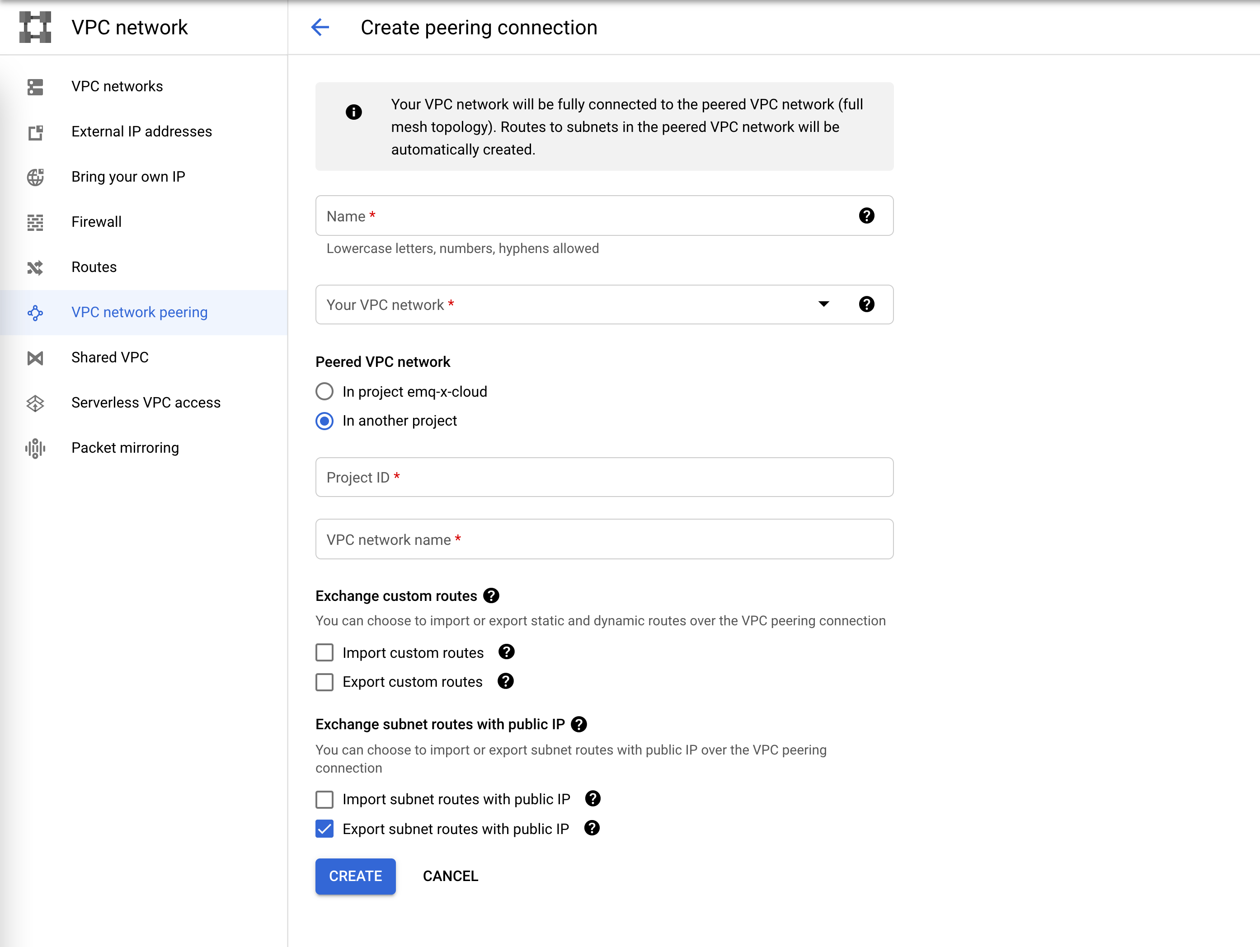
Task: Open the VPC network menu header
Action: tap(129, 27)
